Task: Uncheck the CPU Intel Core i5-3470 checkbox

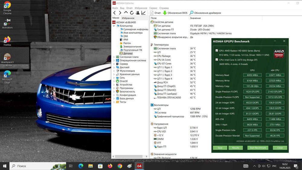Action: 217,60
